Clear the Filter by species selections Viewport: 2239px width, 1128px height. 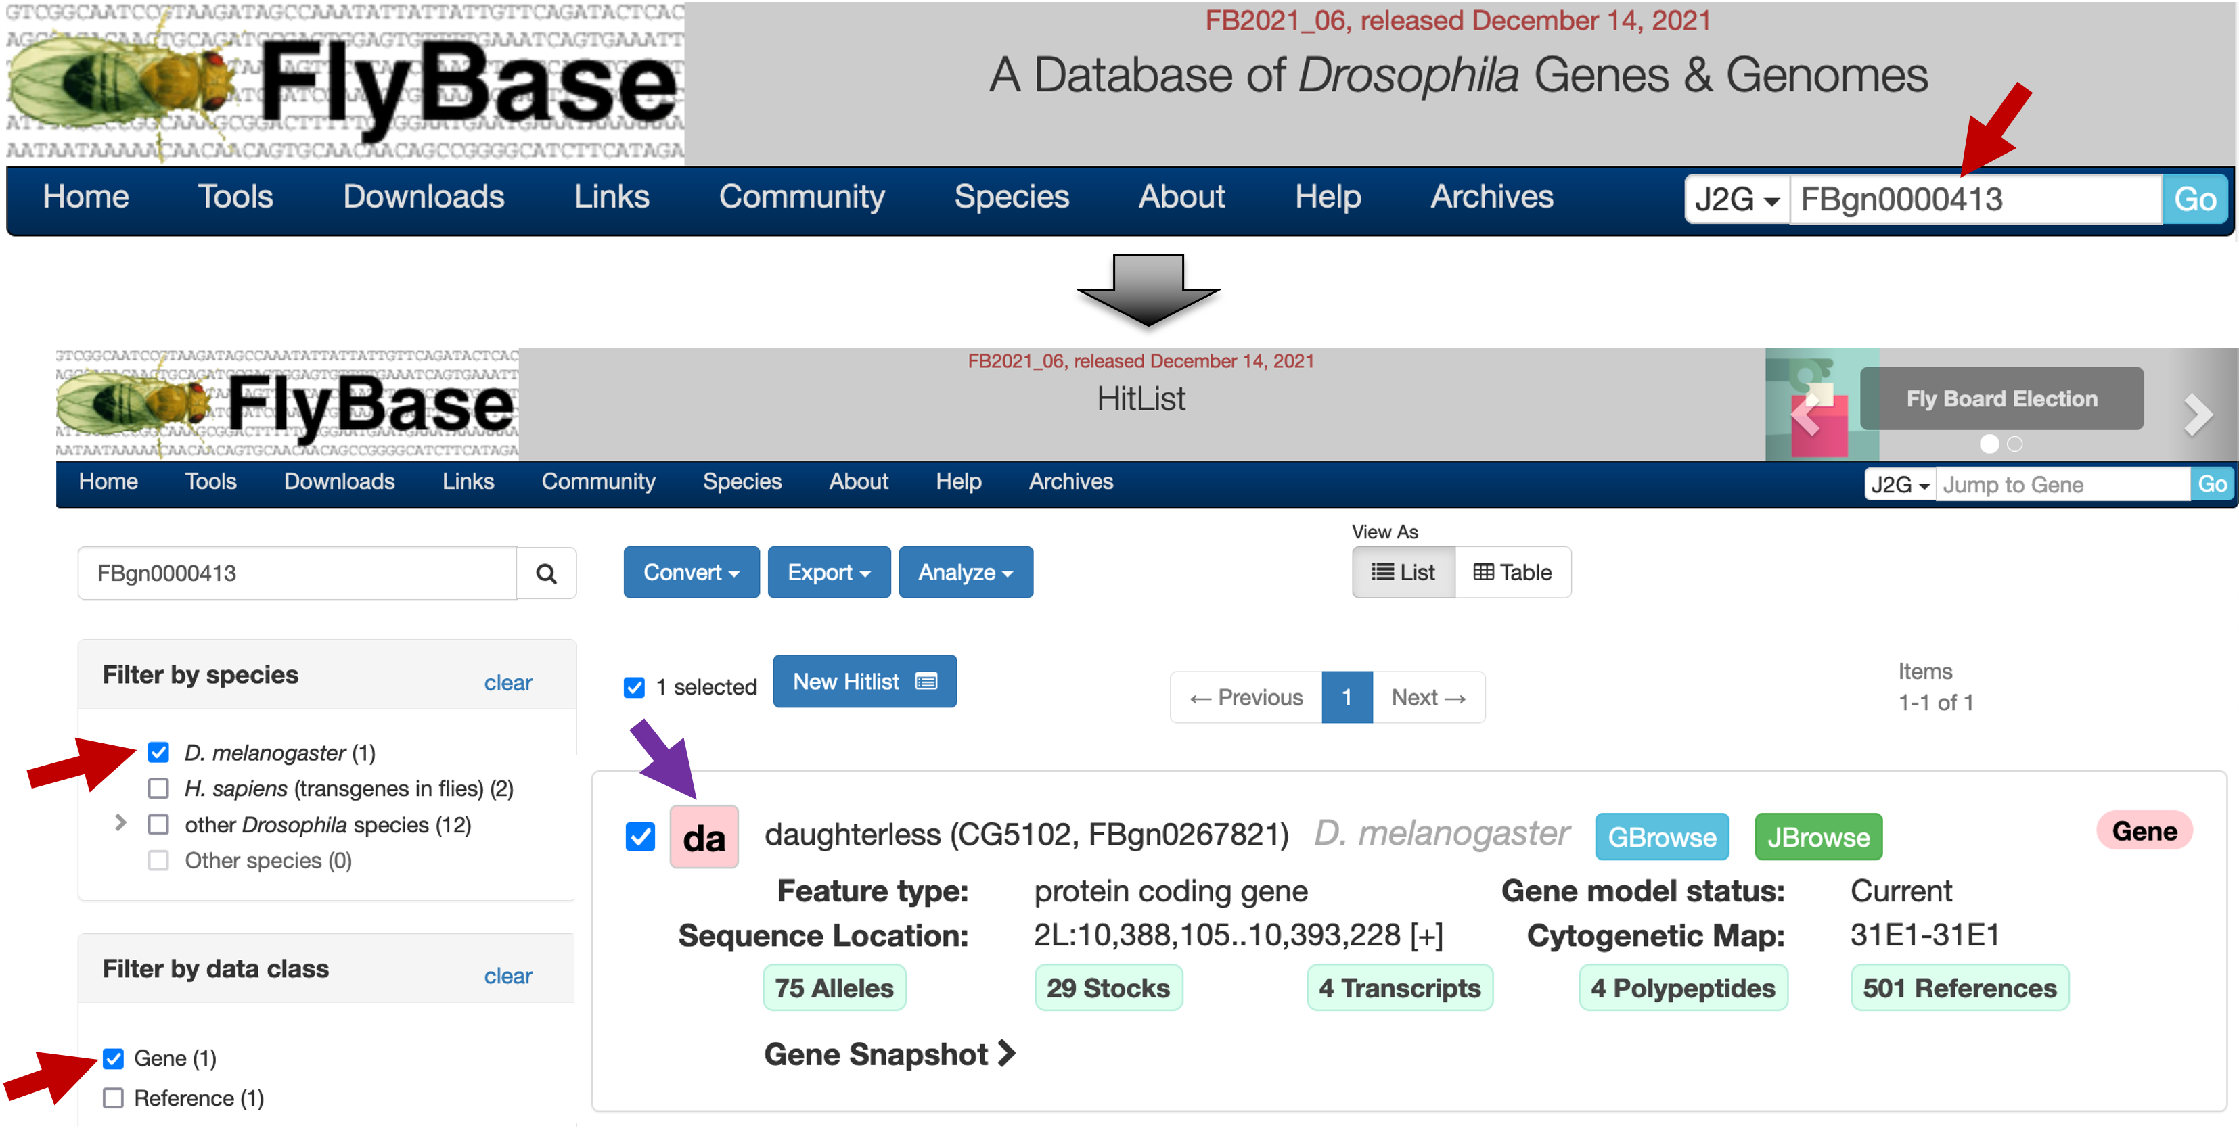tap(507, 682)
